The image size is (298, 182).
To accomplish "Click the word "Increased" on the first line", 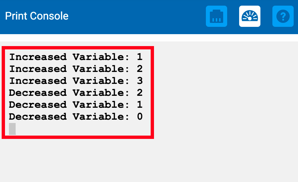I will pyautogui.click(x=38, y=57).
